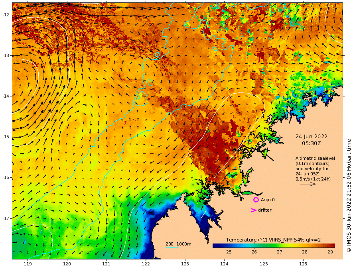Click the latitude label -15
Viewport: 351px width, 271px height.
(x=6, y=137)
